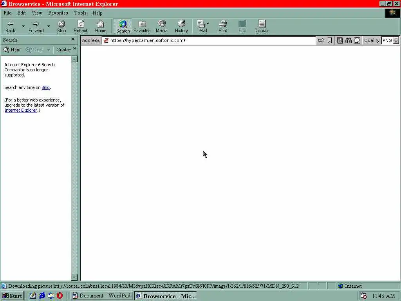Stop the page from loading

tap(61, 27)
